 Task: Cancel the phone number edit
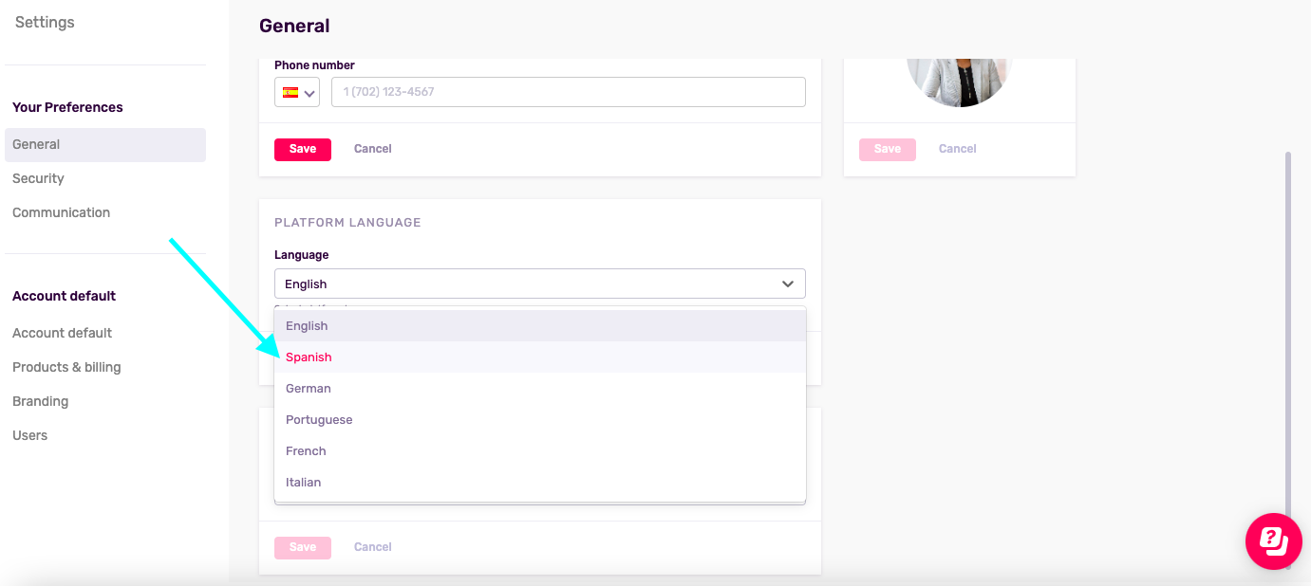(x=372, y=149)
